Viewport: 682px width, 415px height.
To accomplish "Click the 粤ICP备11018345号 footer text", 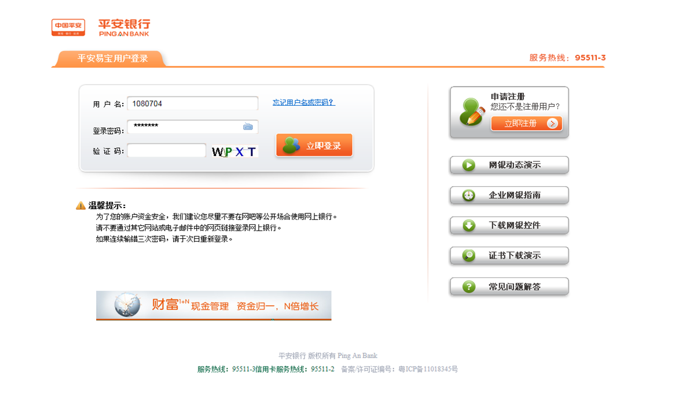I will (428, 369).
